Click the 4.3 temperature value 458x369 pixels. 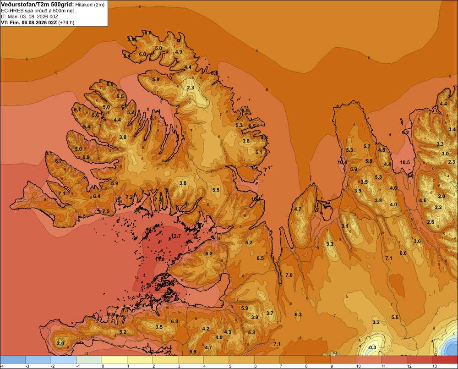(228, 332)
